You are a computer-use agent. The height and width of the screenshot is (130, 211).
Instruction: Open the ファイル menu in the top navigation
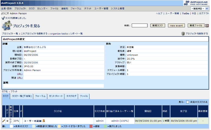pos(54,8)
